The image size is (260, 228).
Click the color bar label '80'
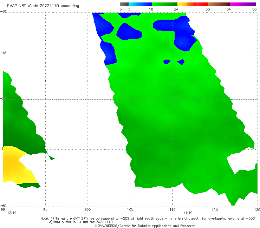[254, 9]
